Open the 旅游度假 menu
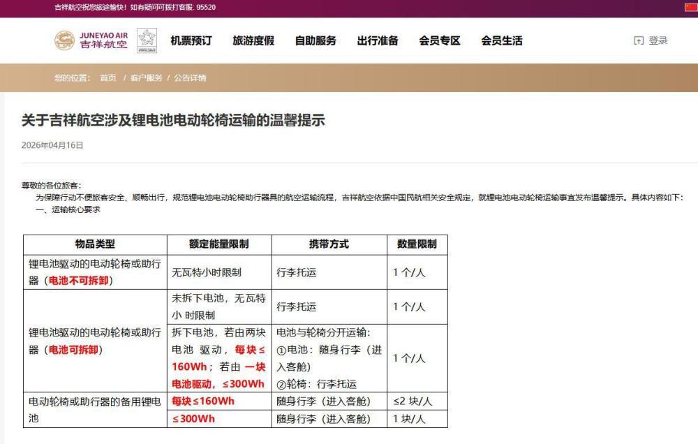The image size is (698, 444). pyautogui.click(x=253, y=40)
